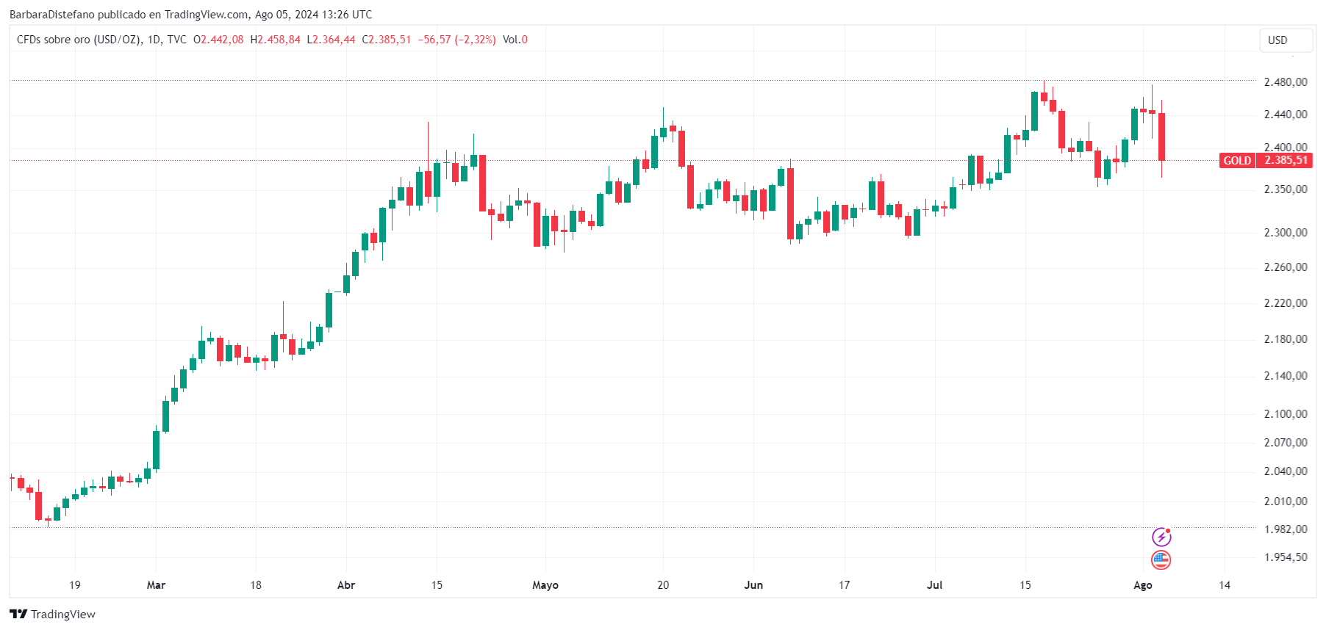Image resolution: width=1326 pixels, height=630 pixels.
Task: Click the 2.385,51 current price label
Action: pyautogui.click(x=1286, y=160)
